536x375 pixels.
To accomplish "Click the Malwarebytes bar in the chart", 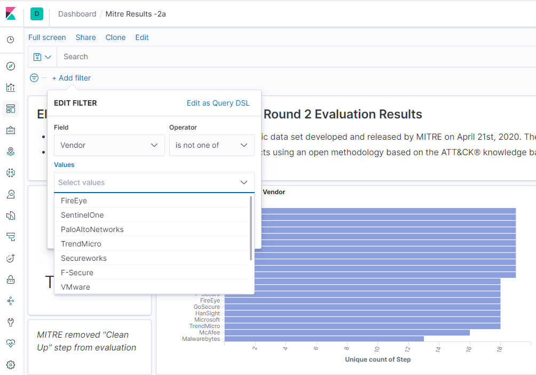I will click(324, 339).
